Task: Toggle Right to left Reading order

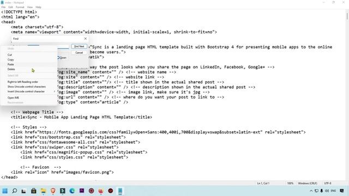Action: [29, 82]
